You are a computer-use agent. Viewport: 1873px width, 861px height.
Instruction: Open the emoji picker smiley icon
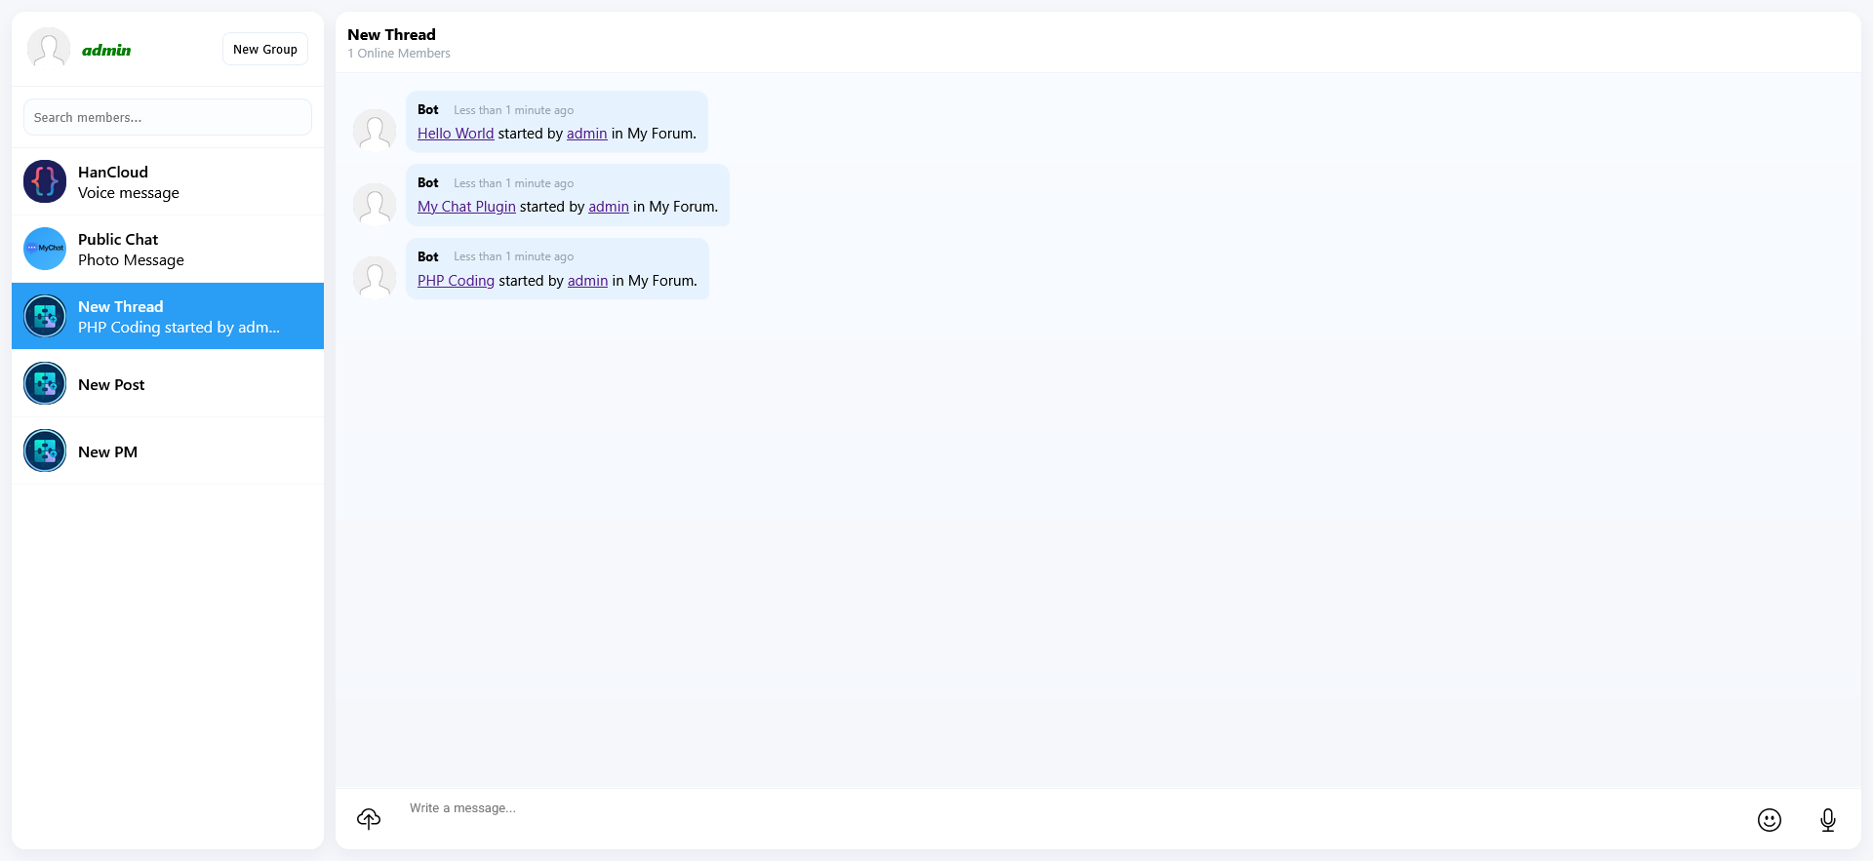point(1769,820)
